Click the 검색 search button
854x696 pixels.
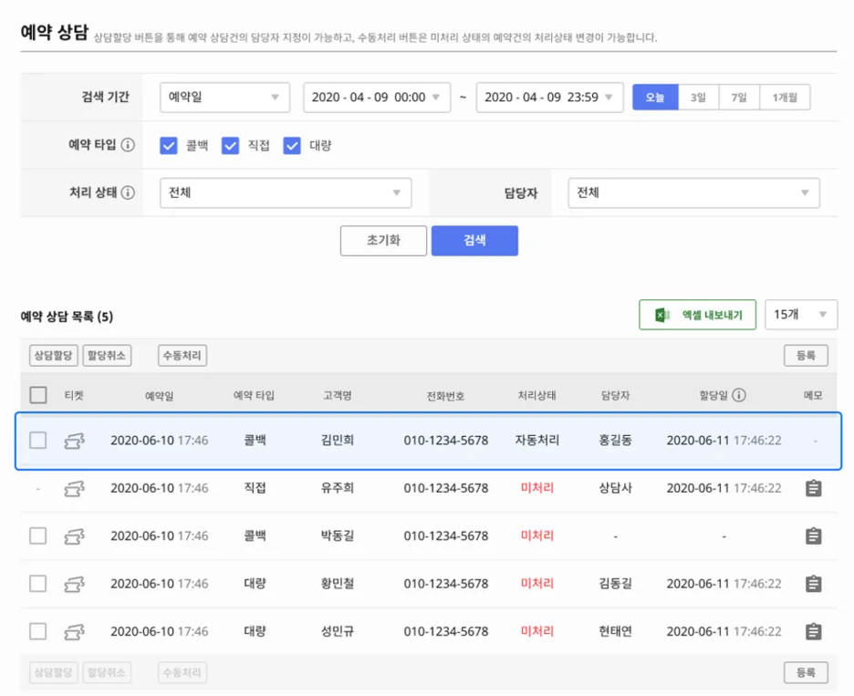[474, 240]
